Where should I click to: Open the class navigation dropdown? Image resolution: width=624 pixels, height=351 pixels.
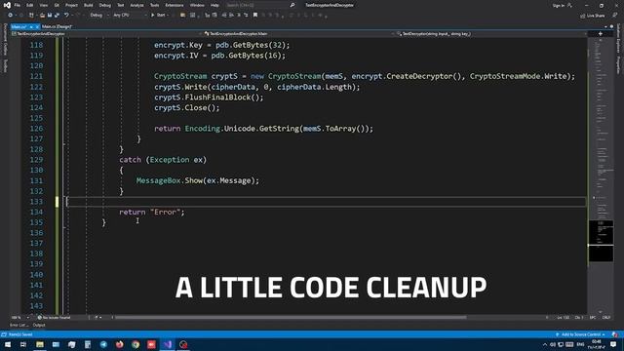click(x=297, y=34)
